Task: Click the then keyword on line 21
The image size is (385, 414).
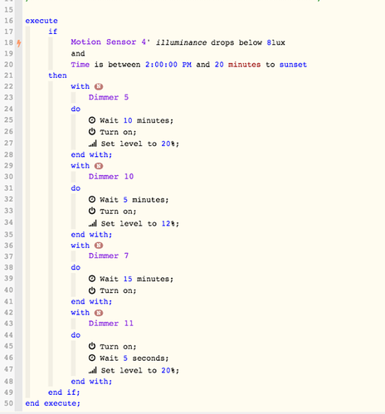Action: click(x=57, y=75)
